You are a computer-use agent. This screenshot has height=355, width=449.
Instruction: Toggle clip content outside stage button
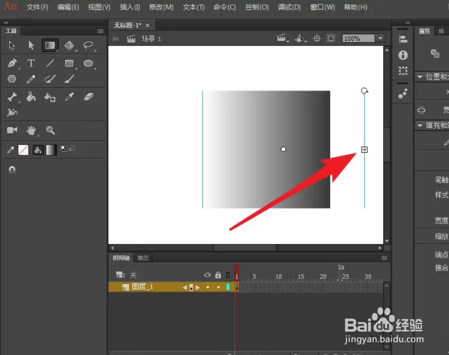(x=331, y=38)
